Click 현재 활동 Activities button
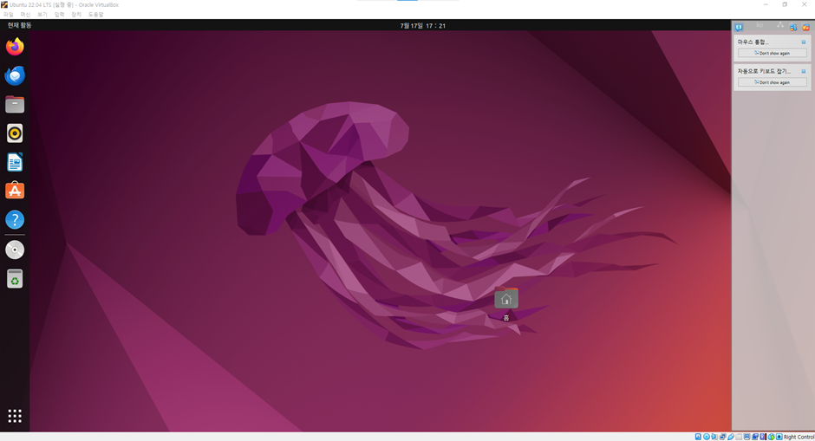 click(19, 25)
